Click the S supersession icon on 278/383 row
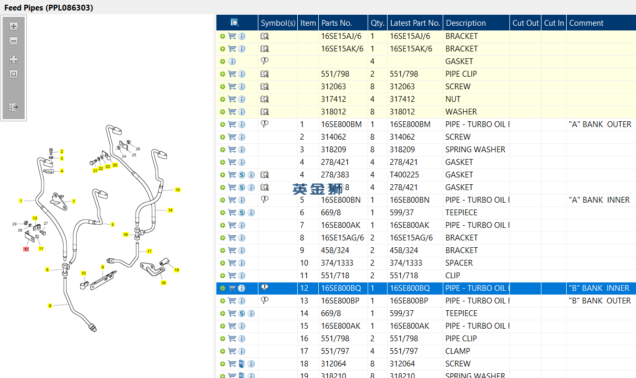Screen dimensions: 636x378 (x=242, y=175)
